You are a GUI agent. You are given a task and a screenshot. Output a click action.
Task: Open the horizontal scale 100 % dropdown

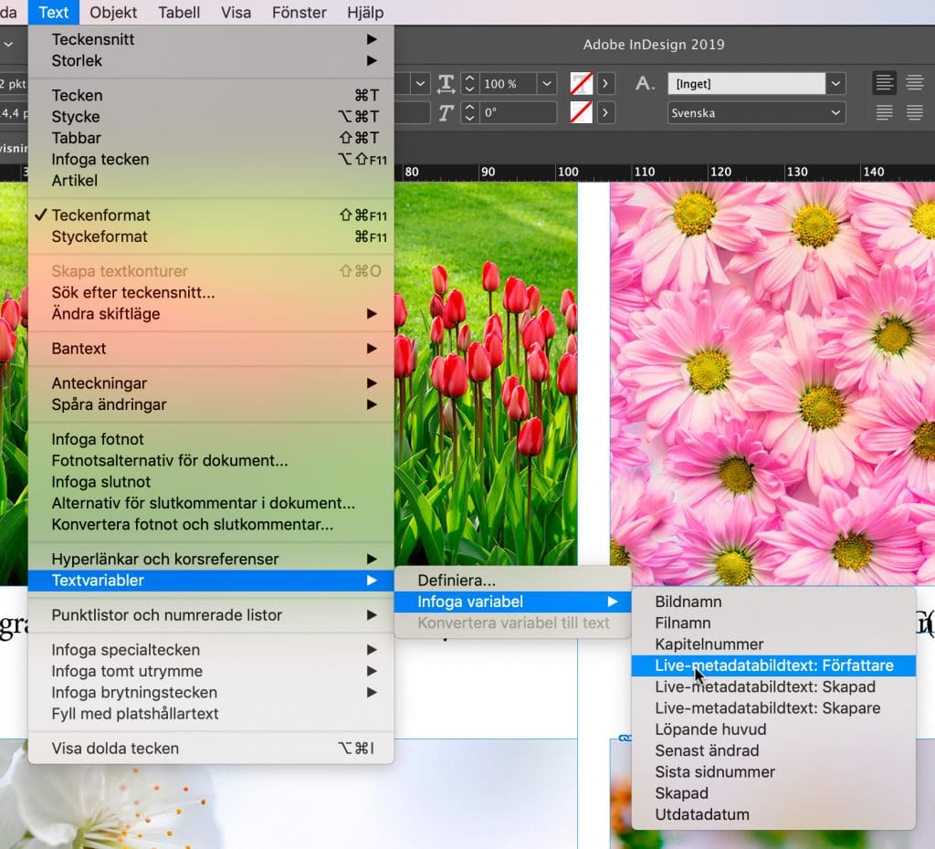[547, 84]
